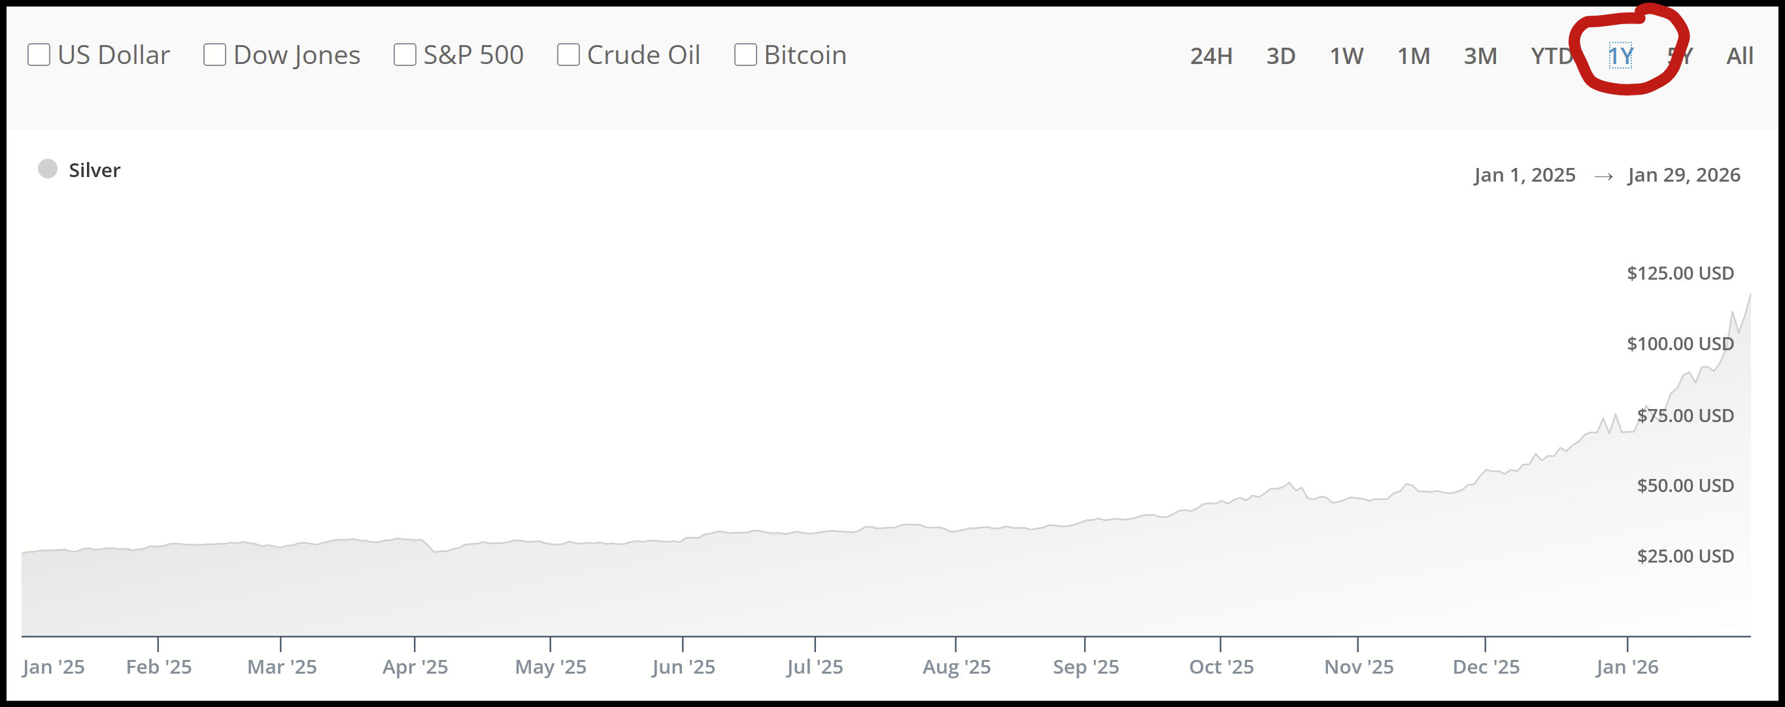Image resolution: width=1785 pixels, height=707 pixels.
Task: Select the 5Y time range
Action: coord(1680,56)
